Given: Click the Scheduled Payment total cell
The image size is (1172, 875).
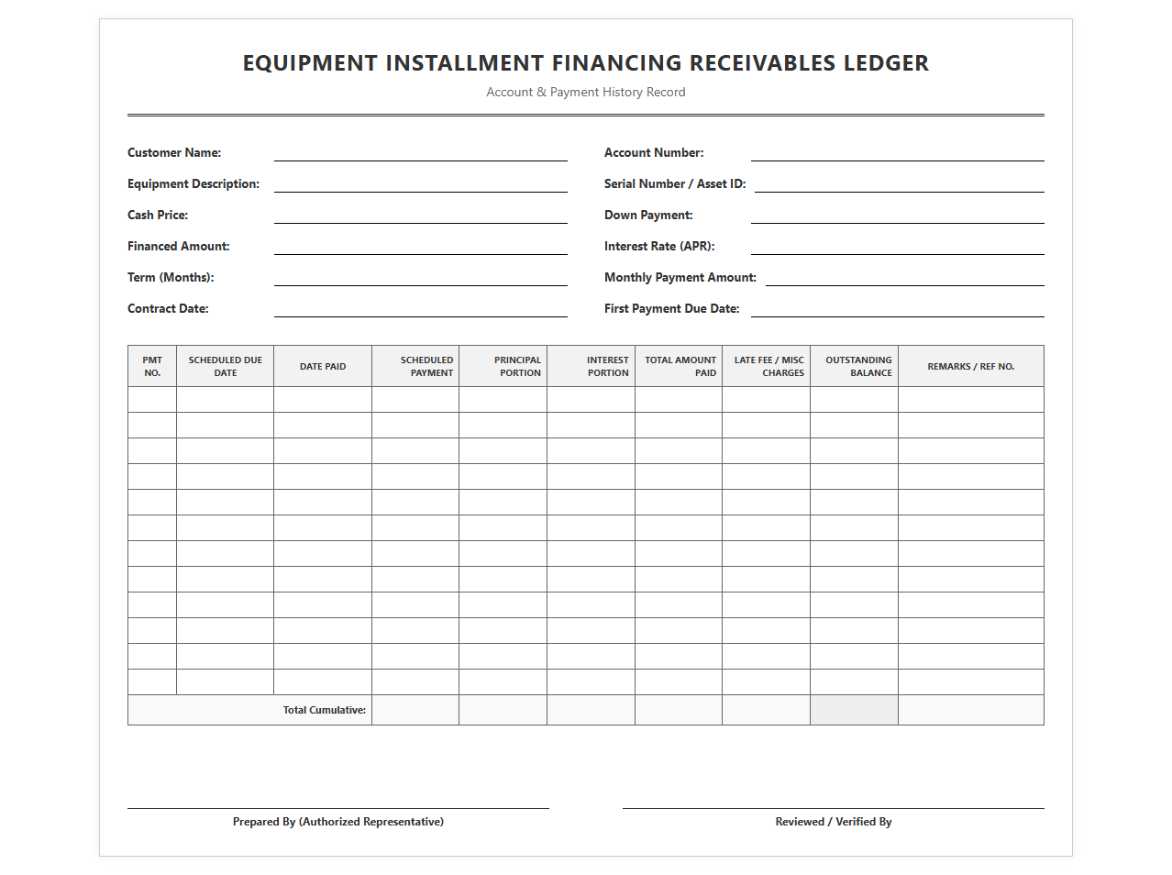Looking at the screenshot, I should point(415,710).
